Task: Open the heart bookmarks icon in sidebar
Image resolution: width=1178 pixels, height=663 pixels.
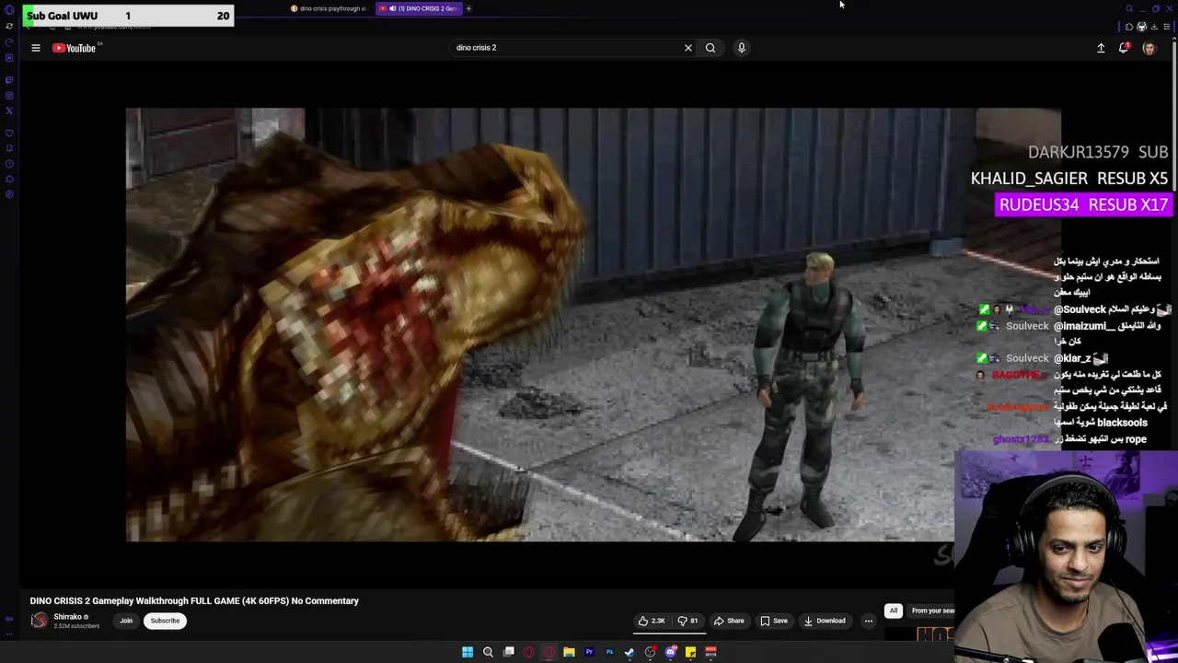Action: pyautogui.click(x=9, y=133)
